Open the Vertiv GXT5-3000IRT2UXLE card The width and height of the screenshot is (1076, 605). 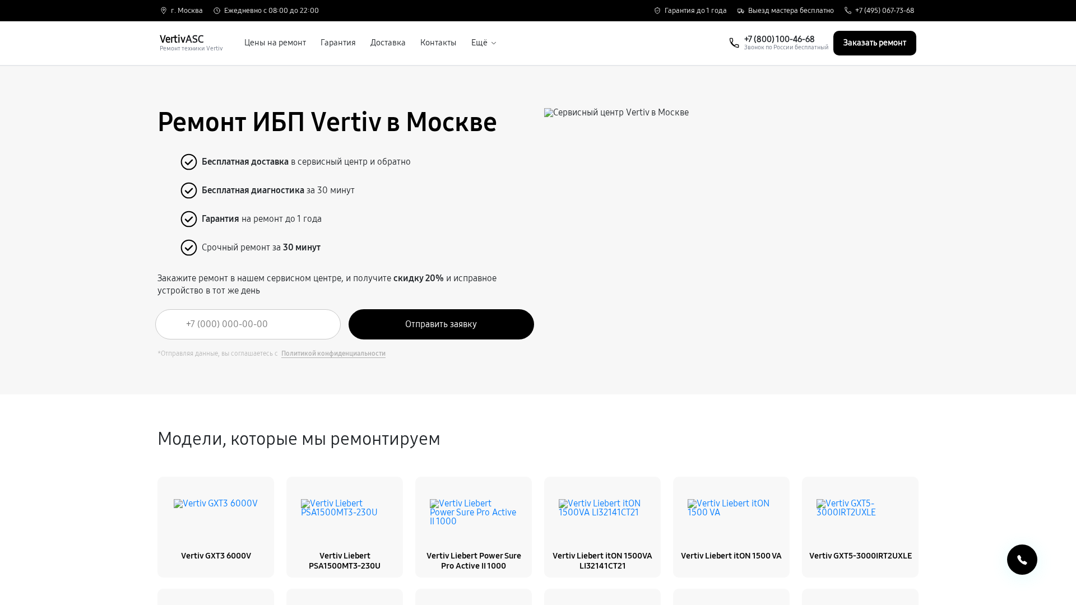pyautogui.click(x=860, y=527)
